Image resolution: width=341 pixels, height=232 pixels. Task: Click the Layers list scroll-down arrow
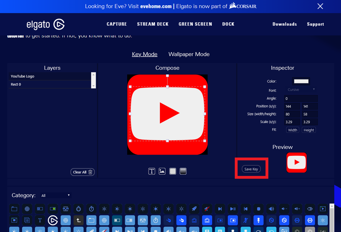(x=94, y=86)
